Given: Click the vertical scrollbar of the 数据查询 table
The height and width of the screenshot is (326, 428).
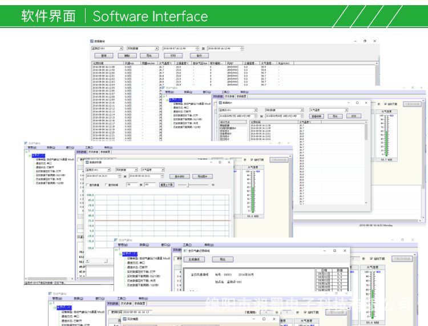Looking at the screenshot, I should pos(377,74).
